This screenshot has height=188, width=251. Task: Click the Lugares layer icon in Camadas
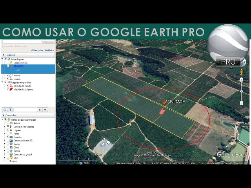[11, 130]
